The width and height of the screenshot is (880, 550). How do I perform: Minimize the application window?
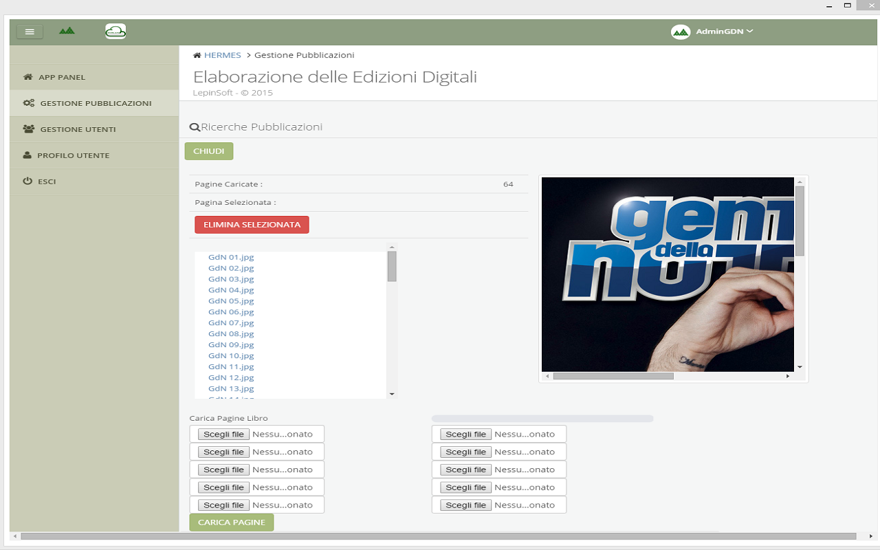(x=828, y=5)
